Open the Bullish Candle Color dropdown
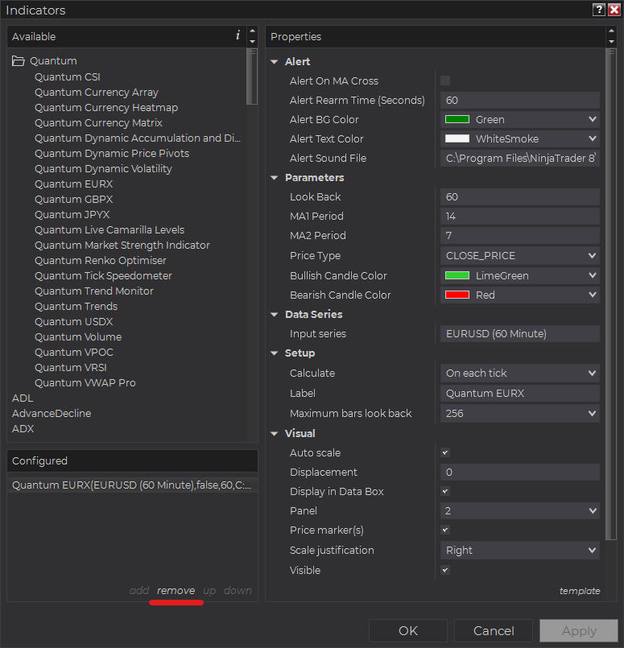This screenshot has height=648, width=624. point(520,275)
